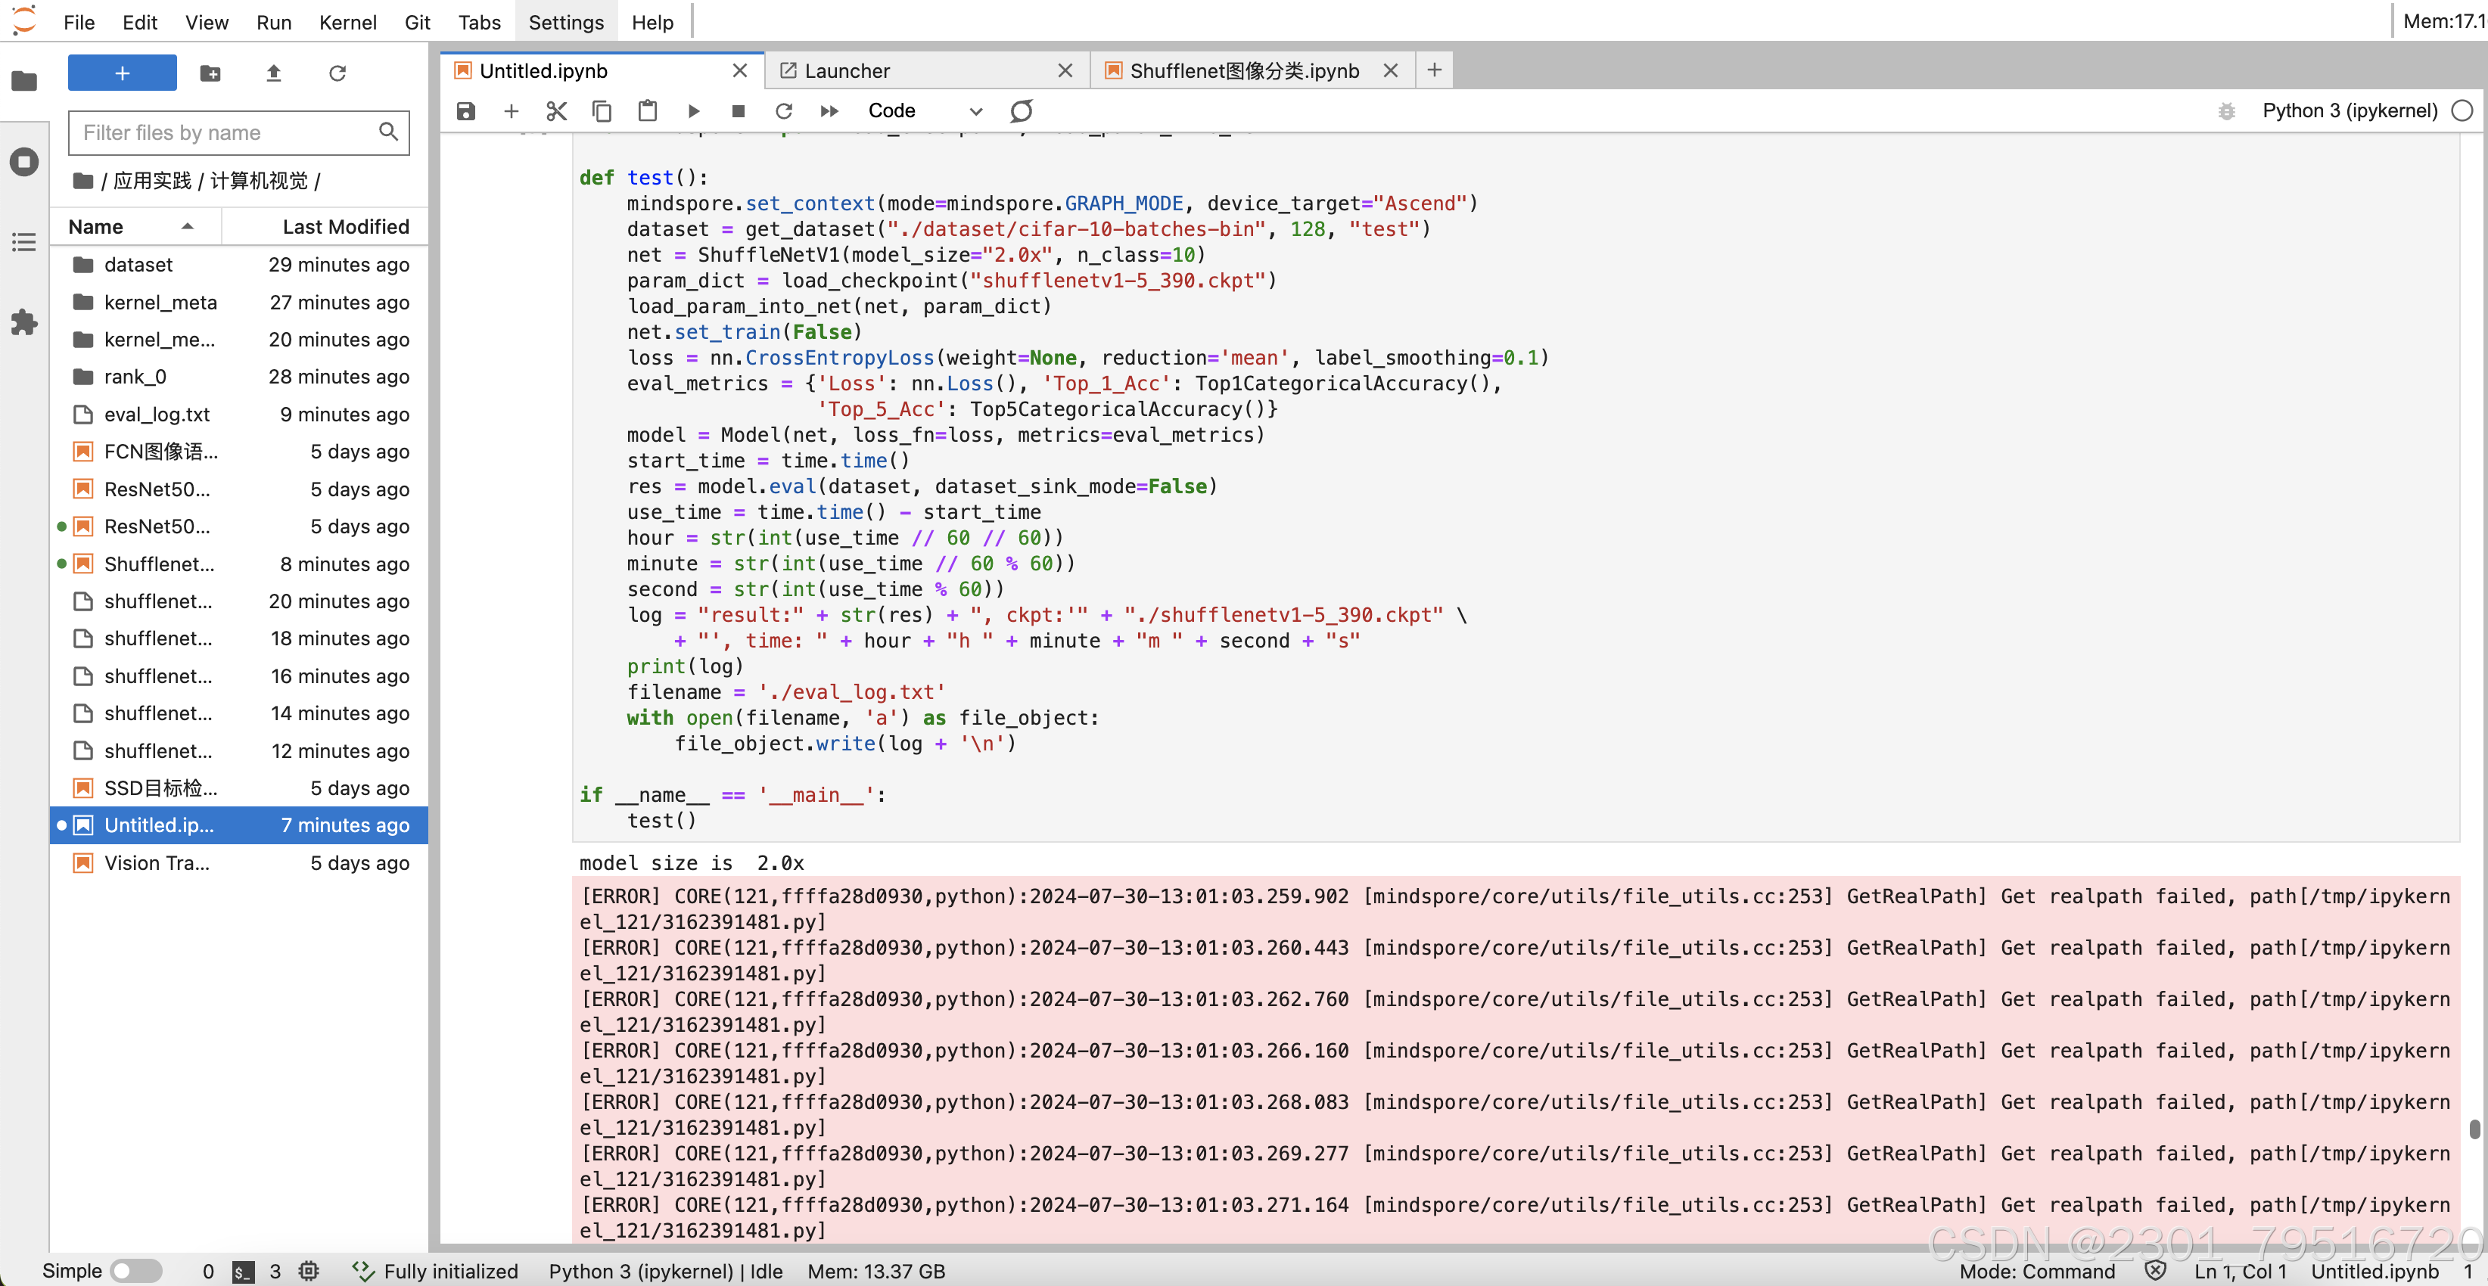Restart the kernel and run all cells
Screen dimensions: 2488x1286
click(x=829, y=111)
